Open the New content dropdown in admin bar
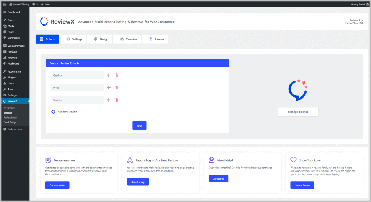The image size is (371, 202). (45, 4)
